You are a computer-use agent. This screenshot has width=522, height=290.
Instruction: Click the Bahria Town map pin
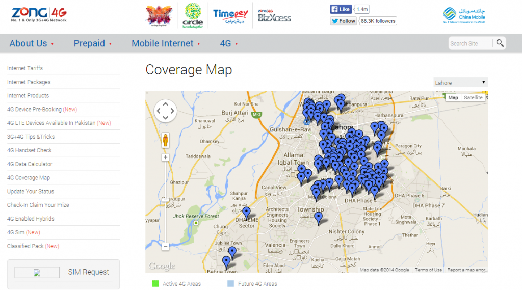click(x=226, y=262)
